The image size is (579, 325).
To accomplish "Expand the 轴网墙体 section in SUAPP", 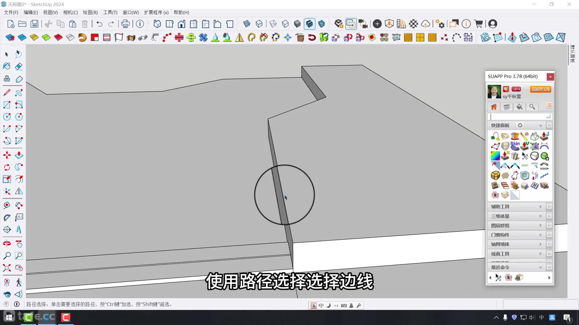I will (516, 244).
